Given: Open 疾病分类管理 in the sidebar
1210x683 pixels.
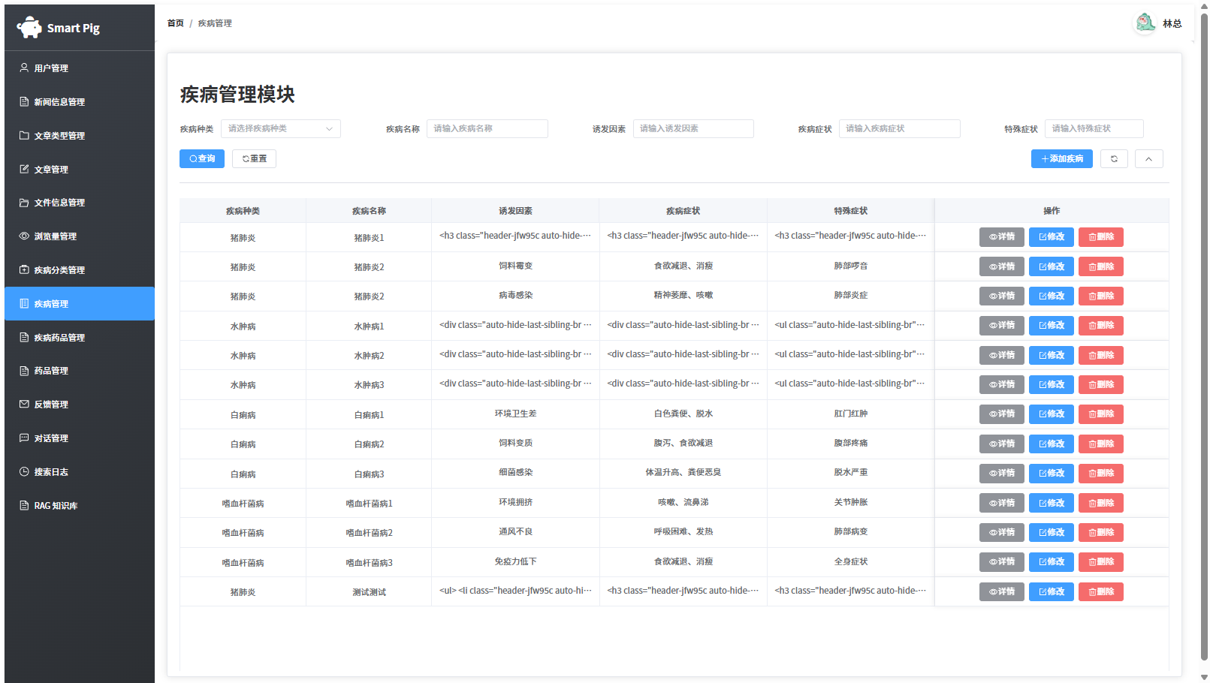Looking at the screenshot, I should 80,269.
